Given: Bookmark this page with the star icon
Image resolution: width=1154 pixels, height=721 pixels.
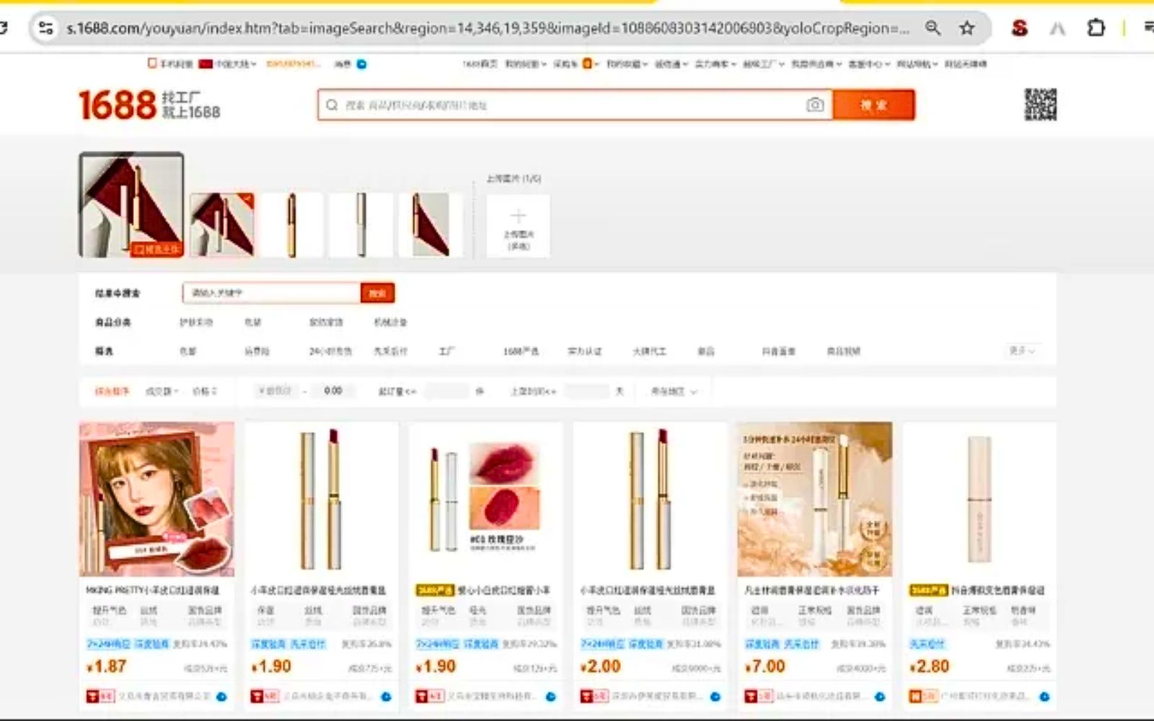Looking at the screenshot, I should tap(966, 28).
